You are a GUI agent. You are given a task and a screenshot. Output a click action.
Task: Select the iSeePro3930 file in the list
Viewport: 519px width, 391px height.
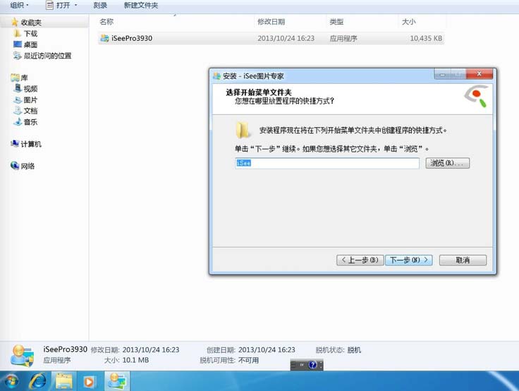271,38
